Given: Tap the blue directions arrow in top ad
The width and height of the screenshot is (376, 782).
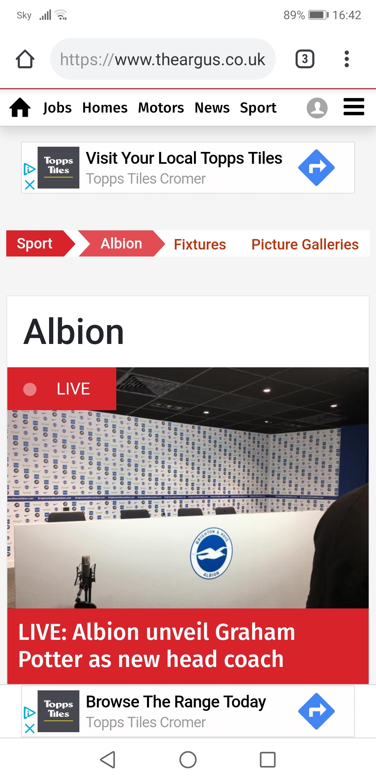Looking at the screenshot, I should [x=316, y=168].
